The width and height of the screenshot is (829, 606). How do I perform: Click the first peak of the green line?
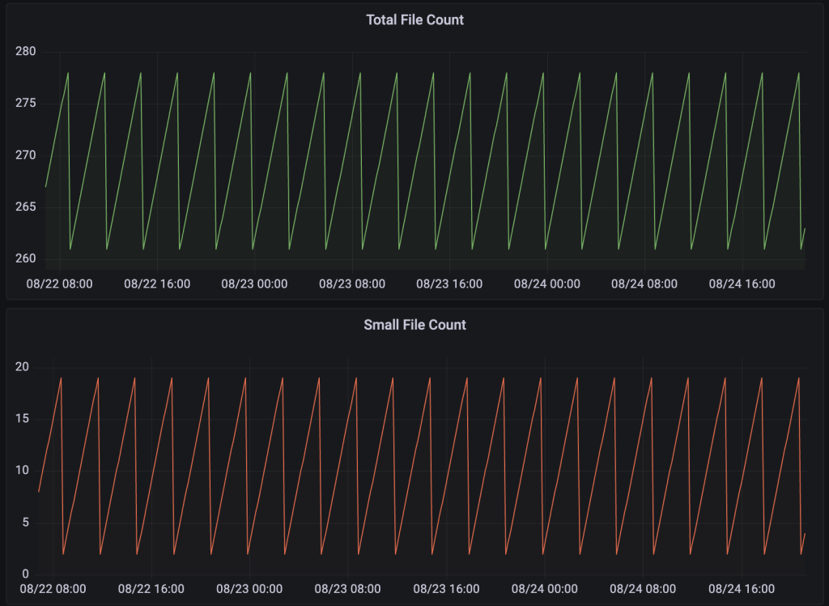pos(68,73)
